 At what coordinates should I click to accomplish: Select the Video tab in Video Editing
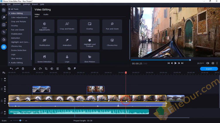[x=37, y=14]
